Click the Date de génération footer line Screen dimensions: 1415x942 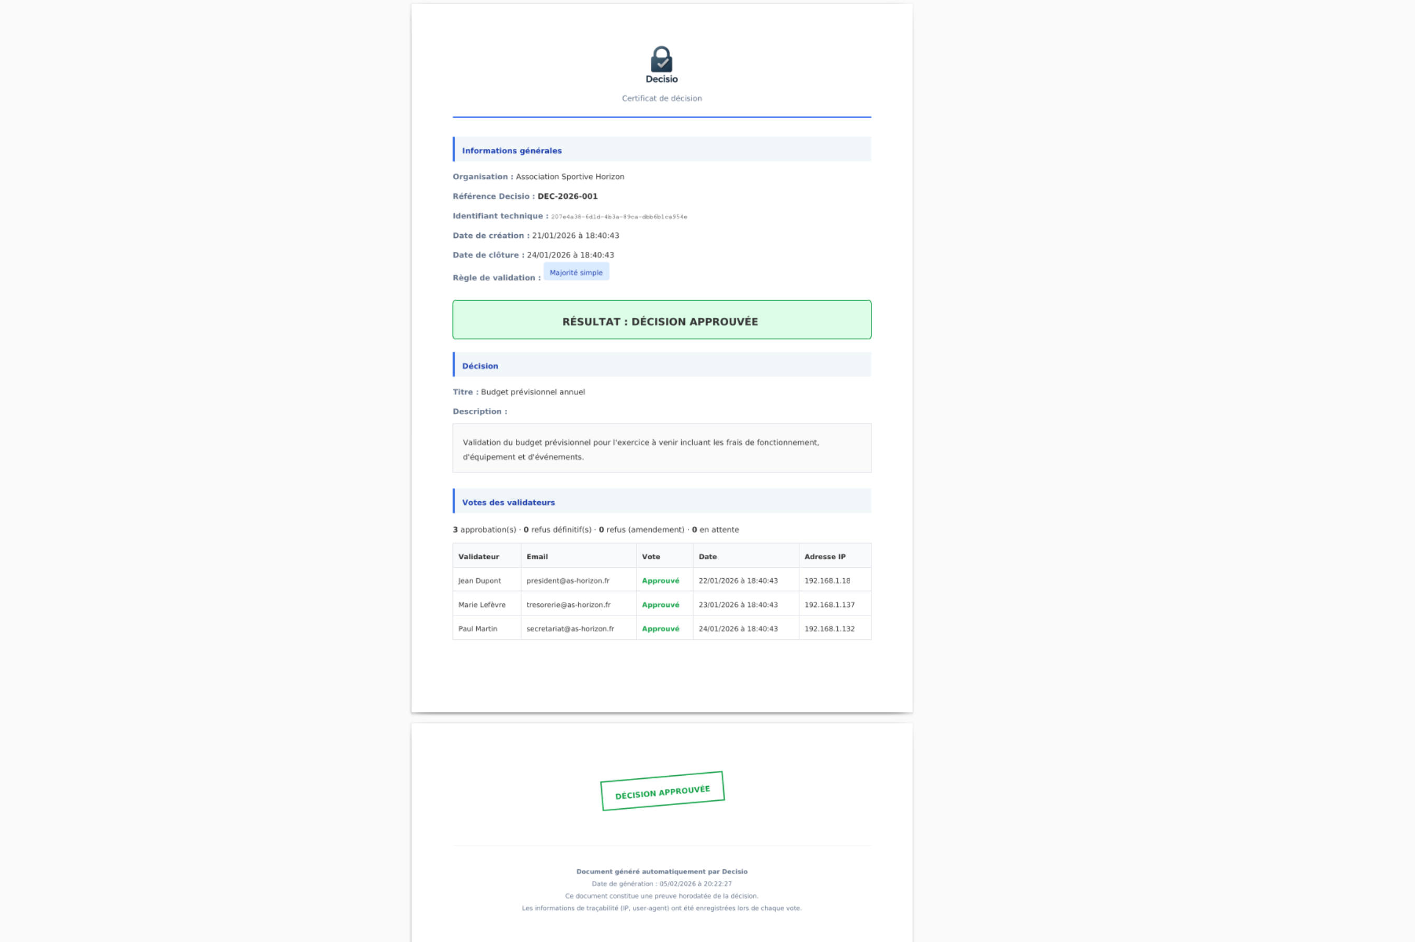(x=661, y=884)
